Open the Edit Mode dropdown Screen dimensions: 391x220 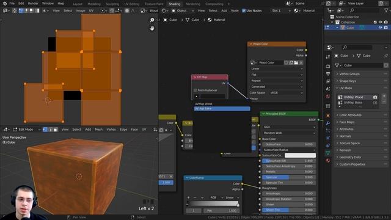point(27,130)
